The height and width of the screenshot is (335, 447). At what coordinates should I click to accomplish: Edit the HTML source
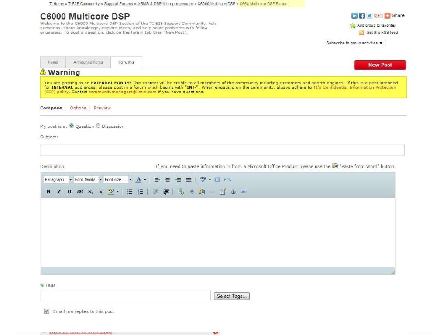pyautogui.click(x=228, y=180)
